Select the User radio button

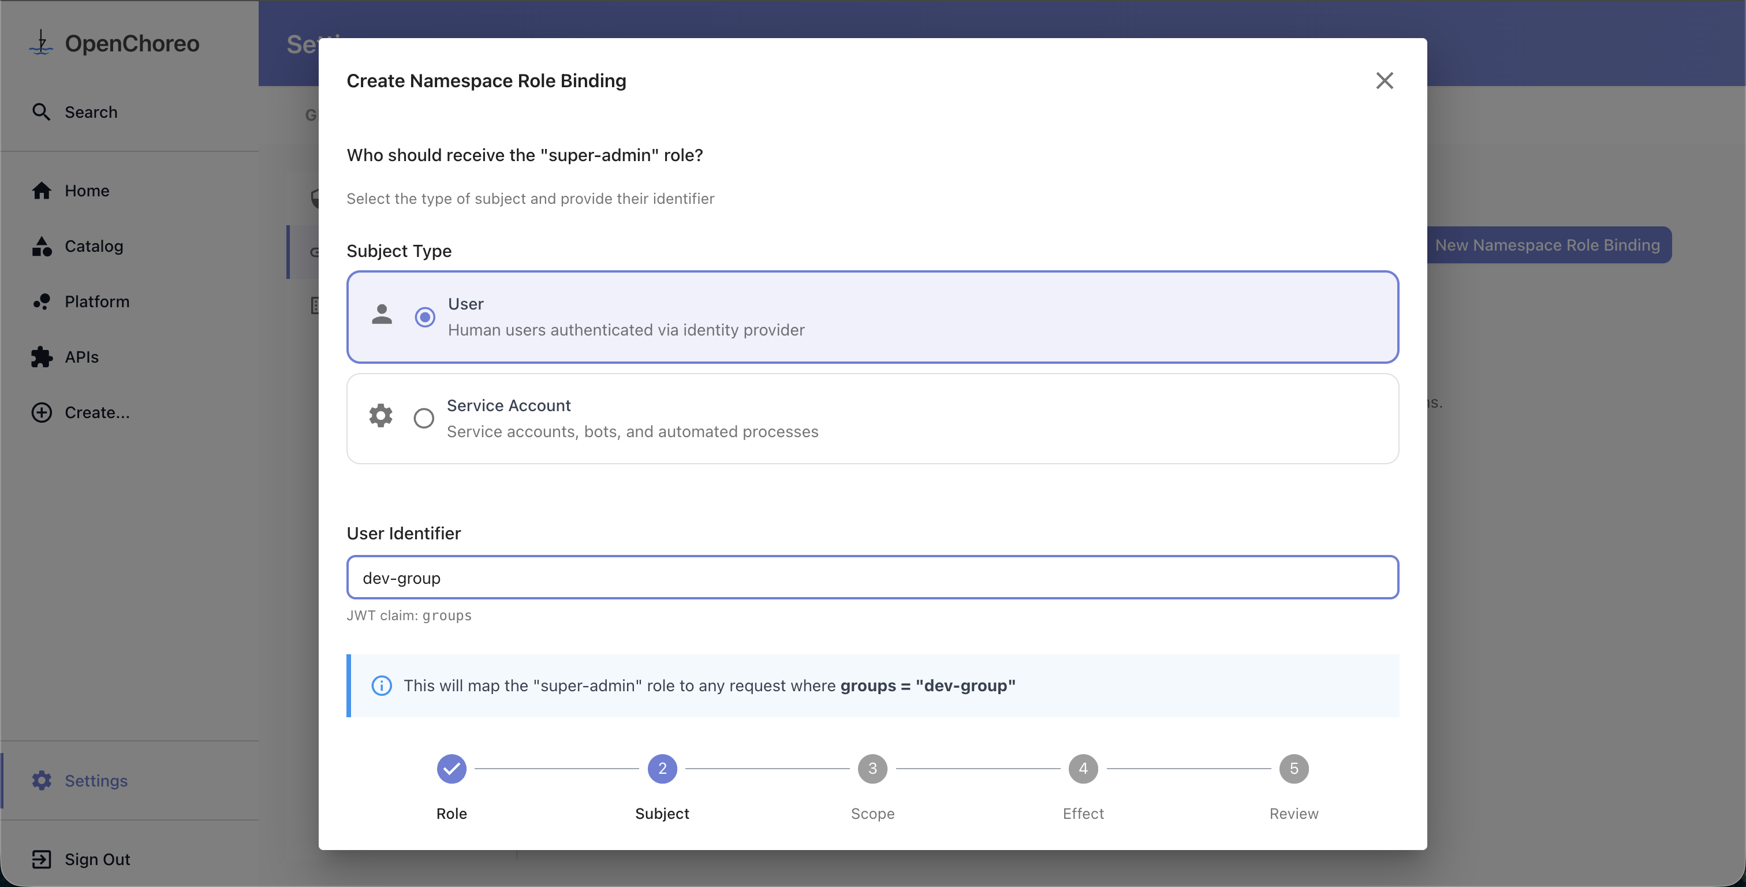pos(425,316)
